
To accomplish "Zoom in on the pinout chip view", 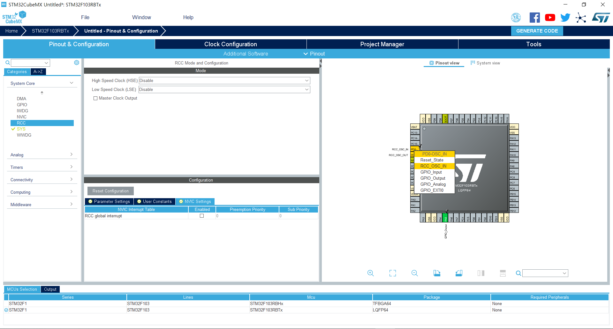I will pyautogui.click(x=370, y=273).
